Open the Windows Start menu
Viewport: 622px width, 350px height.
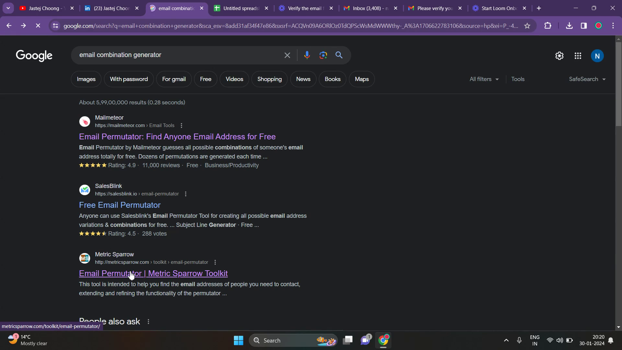[238, 340]
